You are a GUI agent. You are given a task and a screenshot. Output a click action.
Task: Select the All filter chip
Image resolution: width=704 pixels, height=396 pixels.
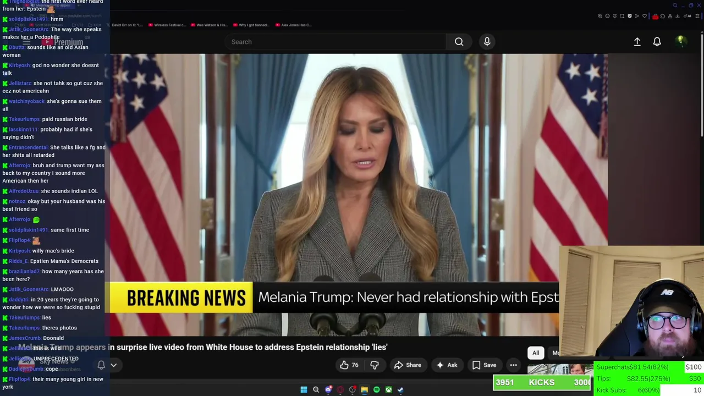click(x=536, y=353)
